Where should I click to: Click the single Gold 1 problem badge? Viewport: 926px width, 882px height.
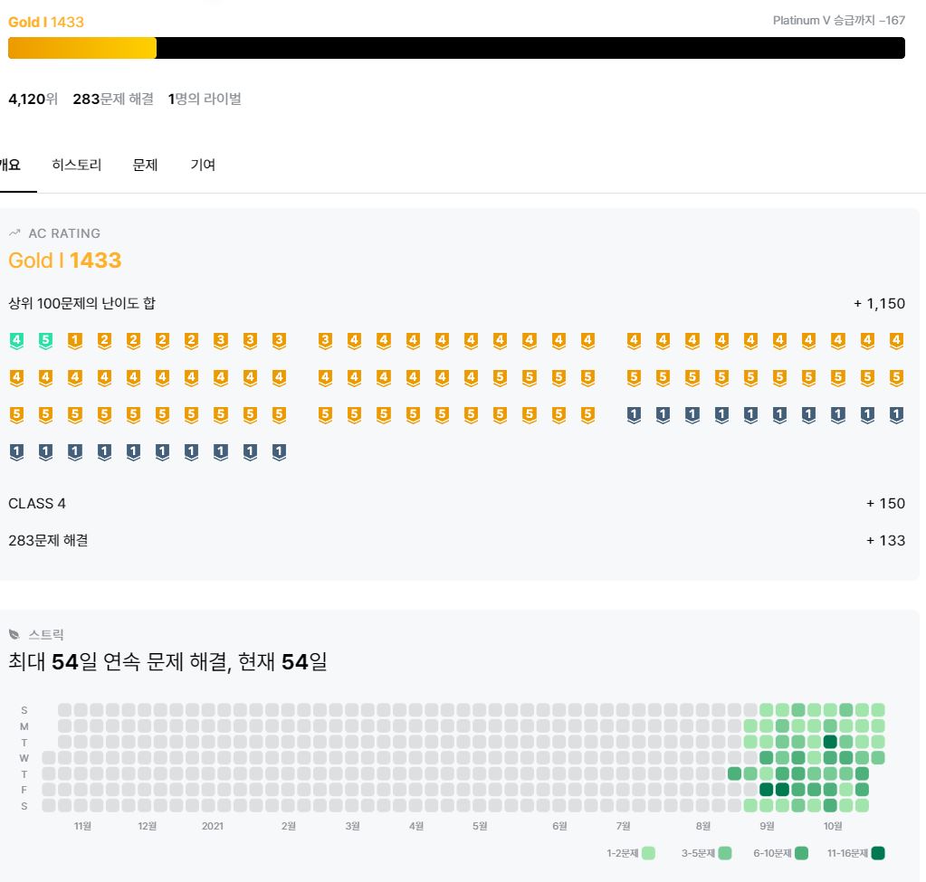tap(75, 341)
